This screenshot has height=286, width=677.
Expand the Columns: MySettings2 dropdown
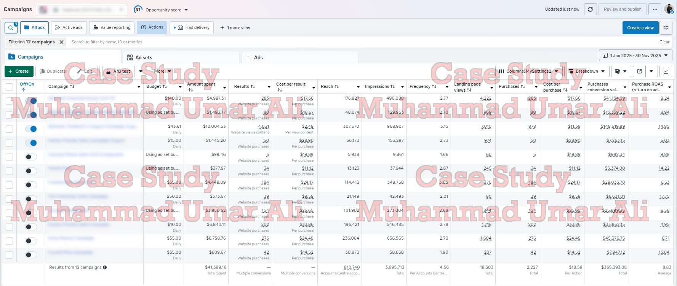528,71
